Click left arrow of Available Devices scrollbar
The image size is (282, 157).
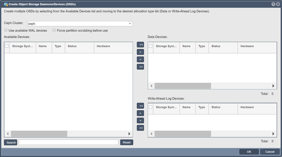click(x=7, y=134)
